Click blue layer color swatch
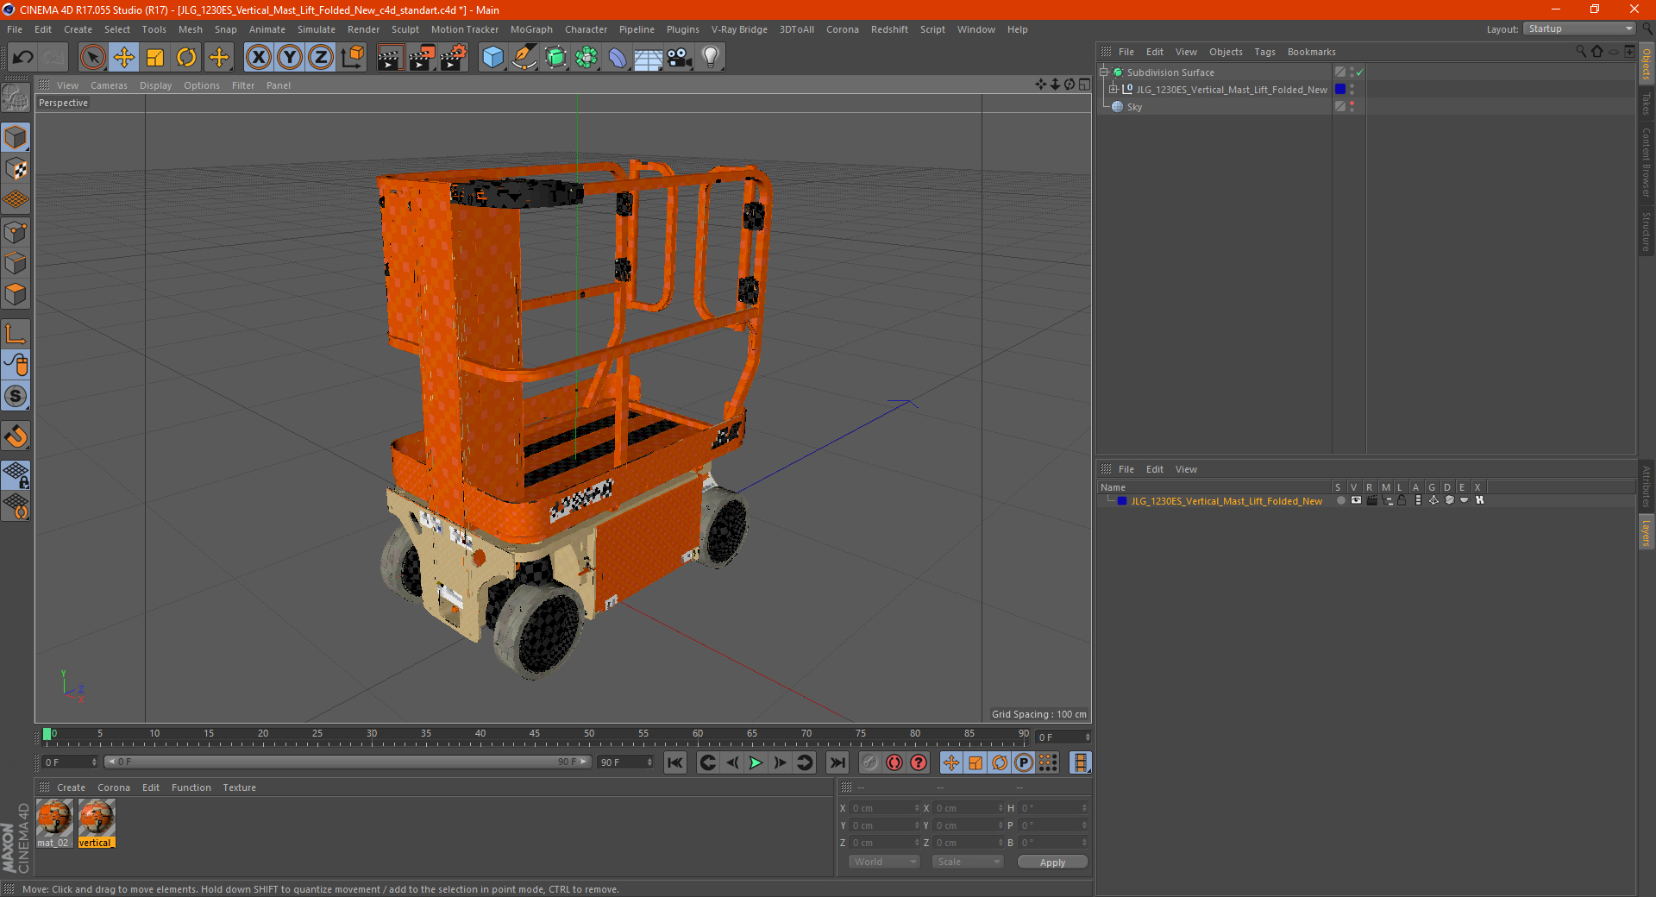 point(1122,501)
